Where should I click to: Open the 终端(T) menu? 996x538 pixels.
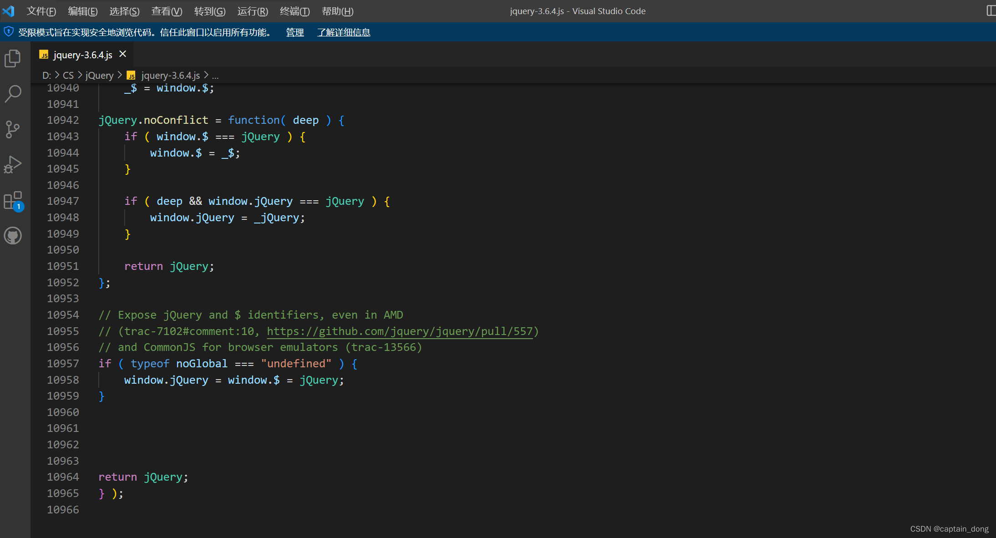coord(295,11)
